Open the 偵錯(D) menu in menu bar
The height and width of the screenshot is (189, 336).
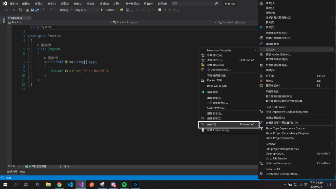(78, 4)
